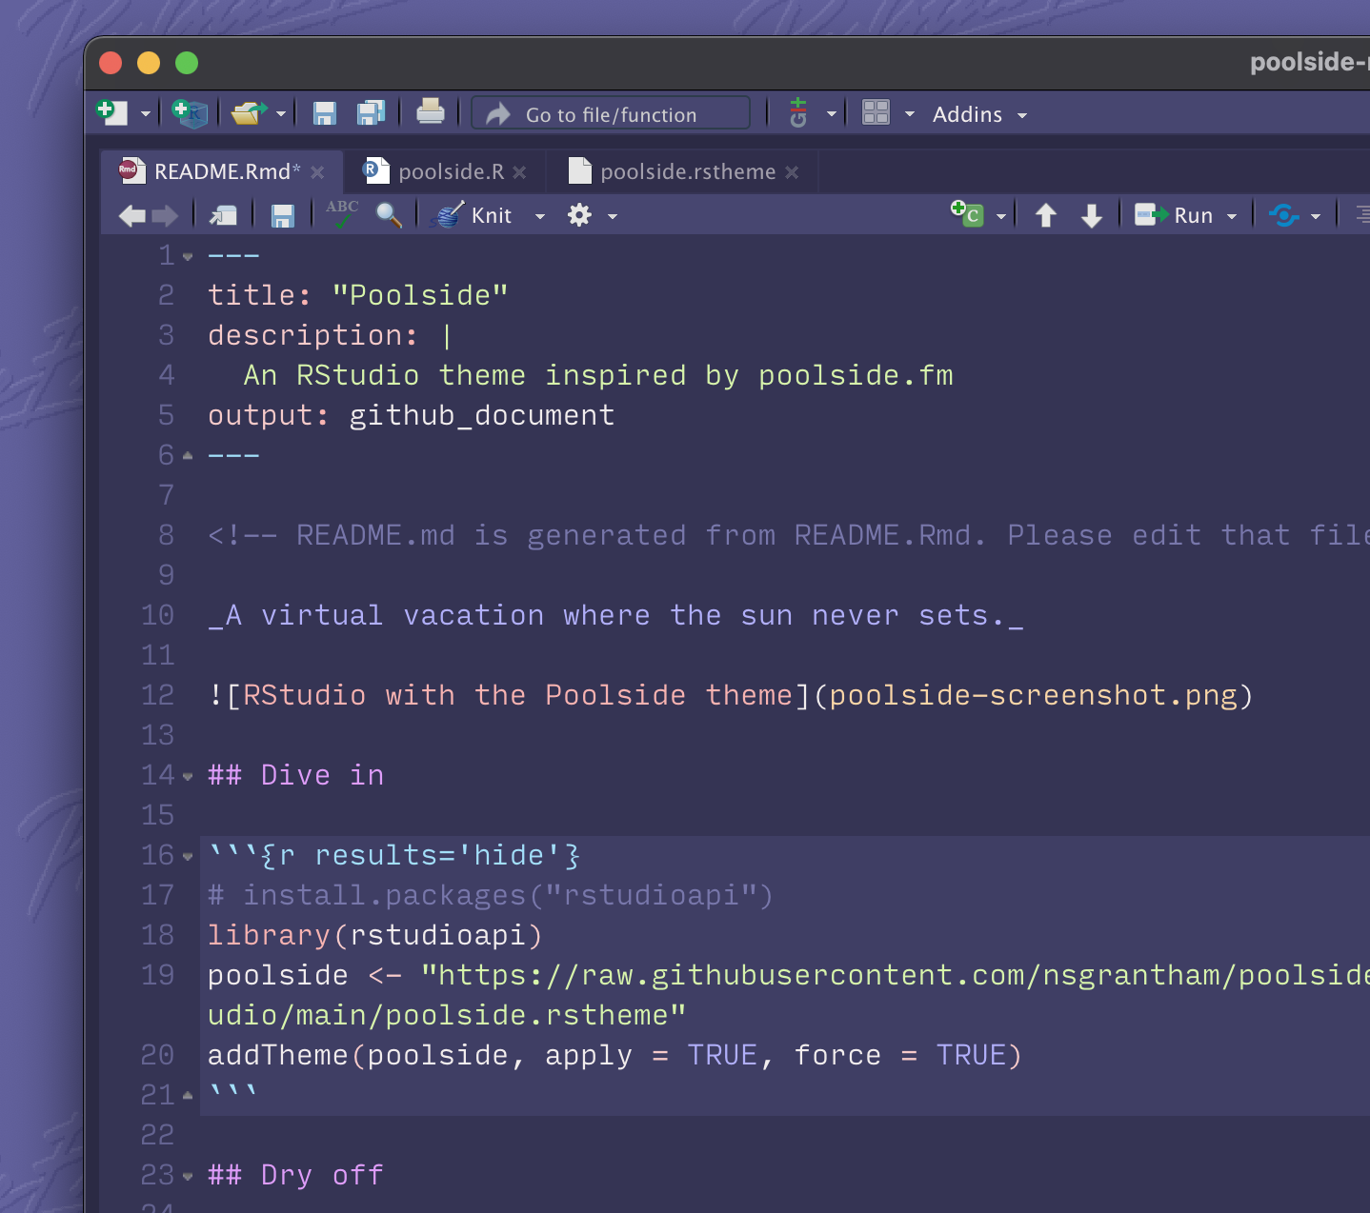
Task: Expand the Run dropdown arrow
Action: (1232, 216)
